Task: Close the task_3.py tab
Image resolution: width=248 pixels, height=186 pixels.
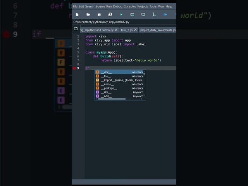Action: click(x=135, y=30)
